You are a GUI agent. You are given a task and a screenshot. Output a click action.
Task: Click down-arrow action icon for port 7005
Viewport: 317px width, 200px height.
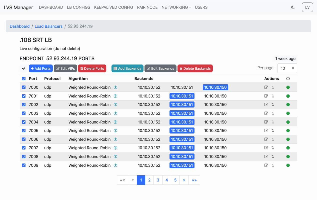pyautogui.click(x=273, y=131)
